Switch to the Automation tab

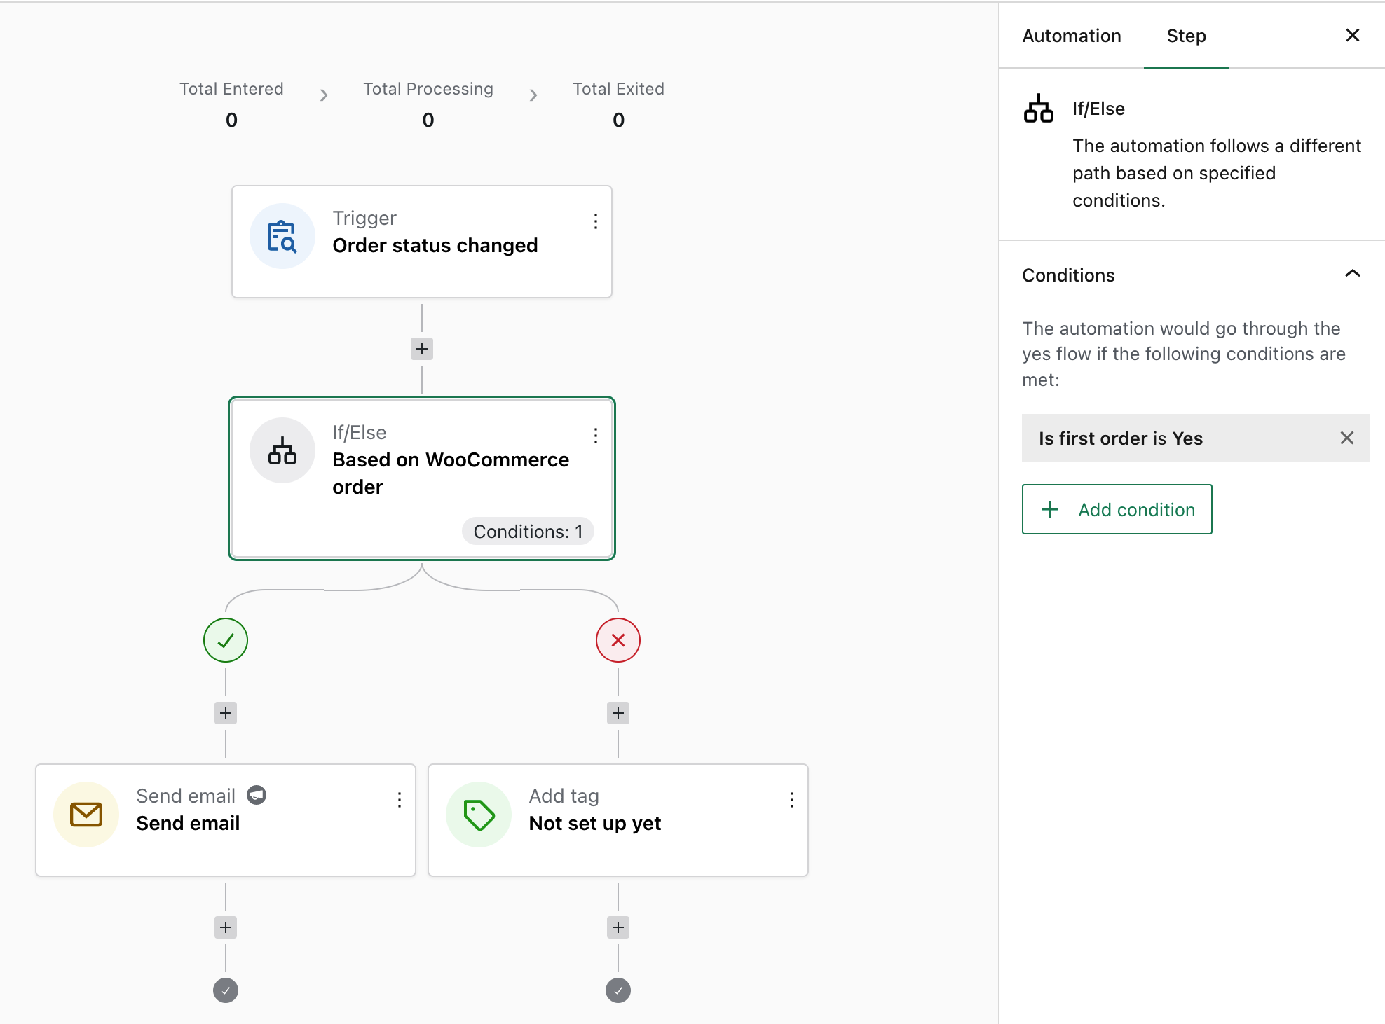pos(1072,36)
